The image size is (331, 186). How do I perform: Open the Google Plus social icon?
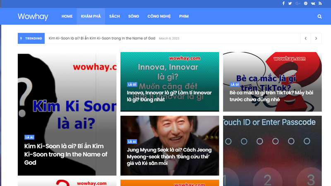pyautogui.click(x=298, y=3)
